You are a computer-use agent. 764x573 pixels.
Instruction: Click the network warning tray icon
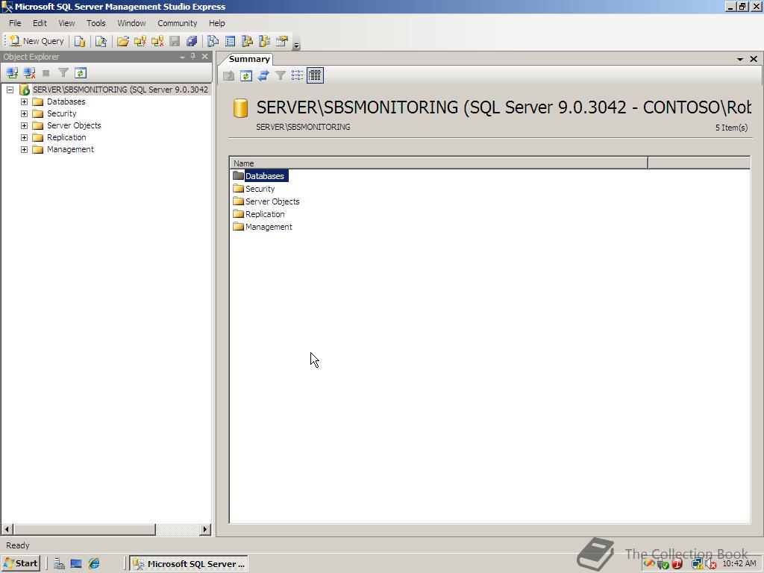697,564
